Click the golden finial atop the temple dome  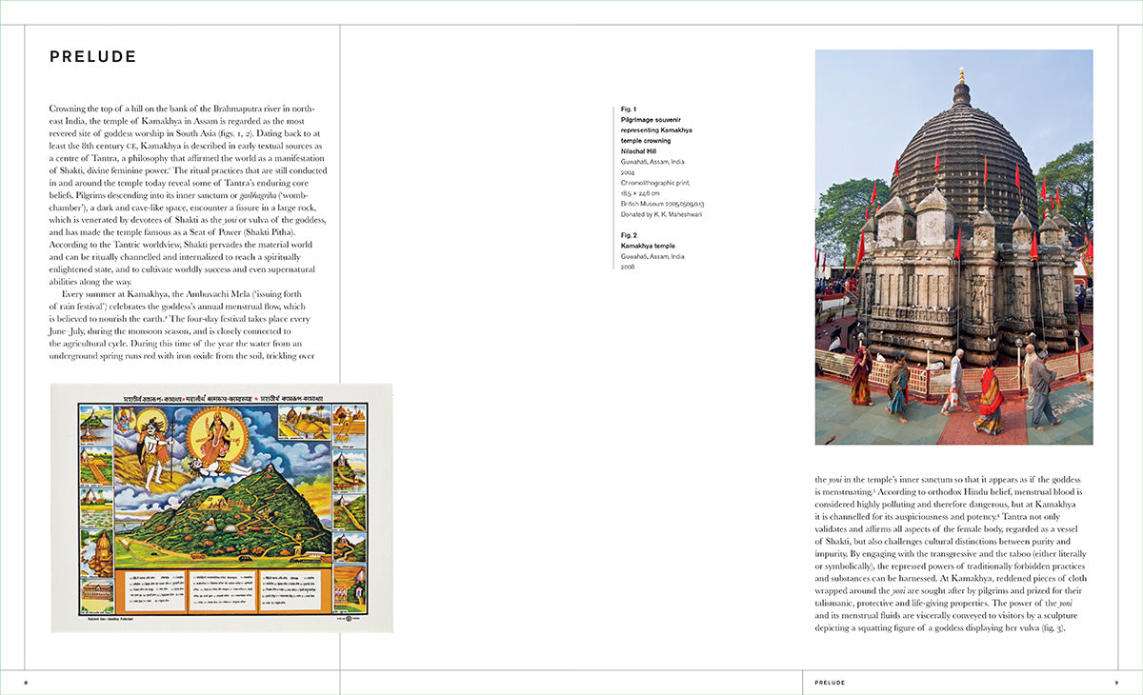(x=961, y=75)
